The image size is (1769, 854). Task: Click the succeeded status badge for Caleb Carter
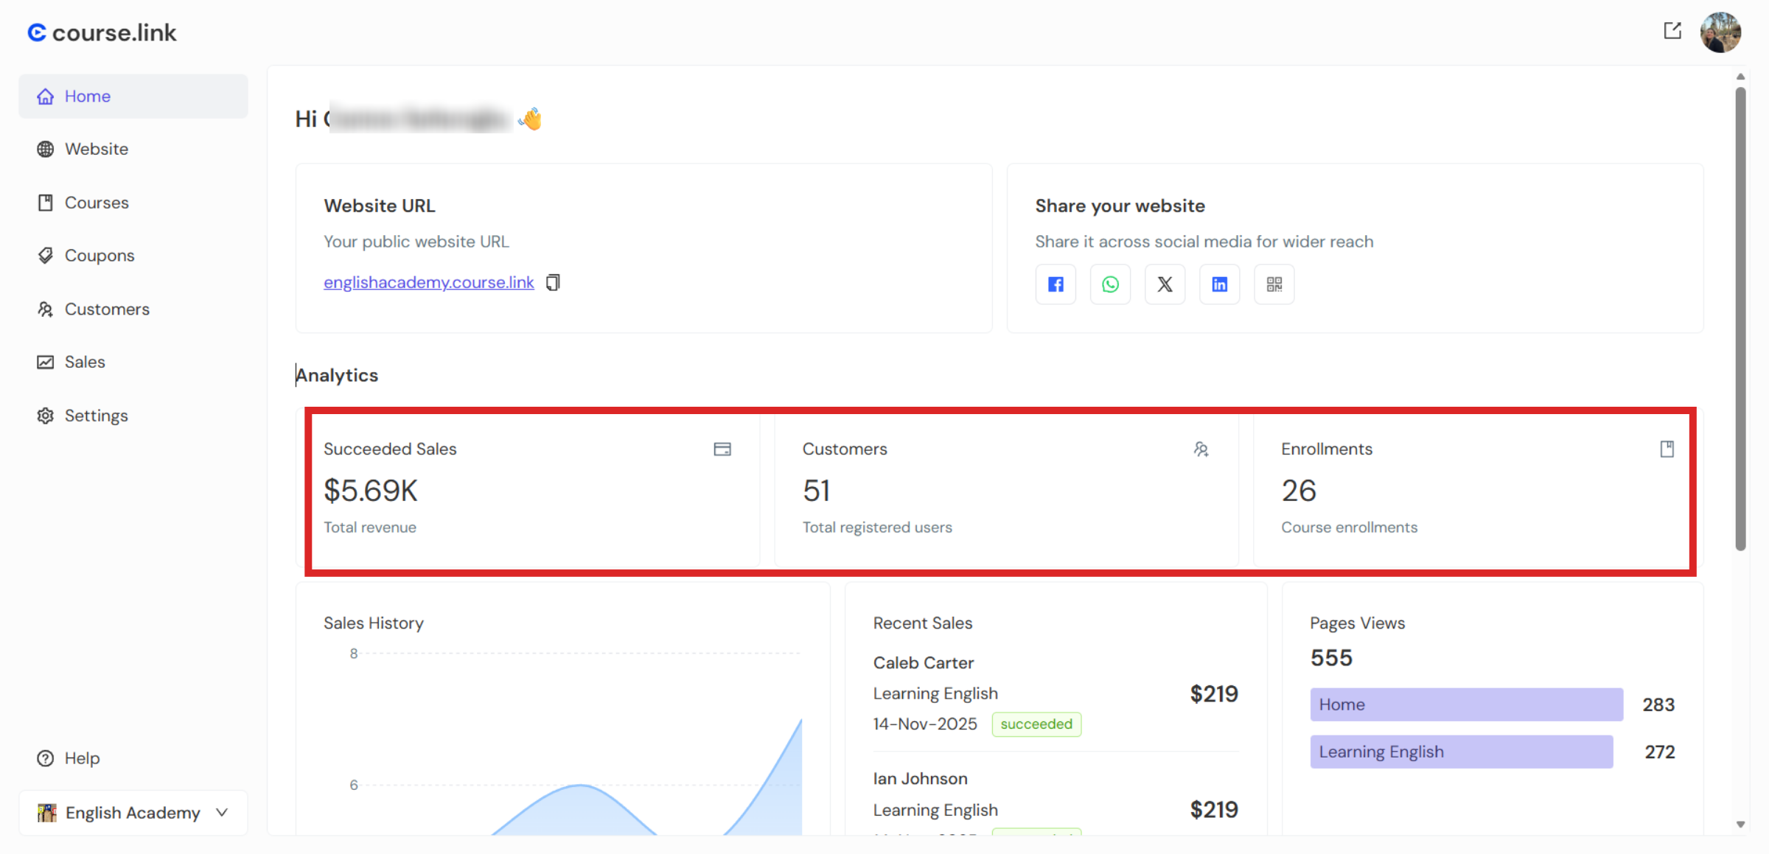[1036, 724]
